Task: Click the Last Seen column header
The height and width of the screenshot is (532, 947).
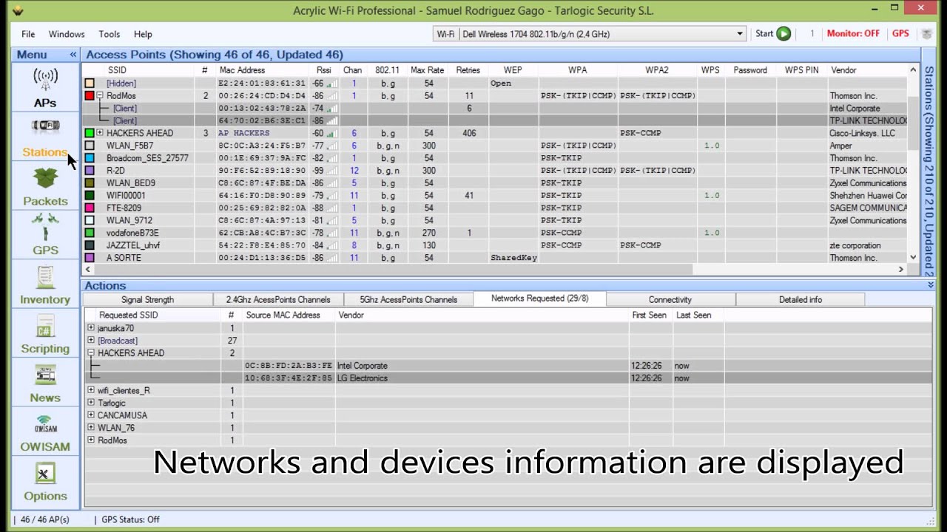Action: pos(694,315)
